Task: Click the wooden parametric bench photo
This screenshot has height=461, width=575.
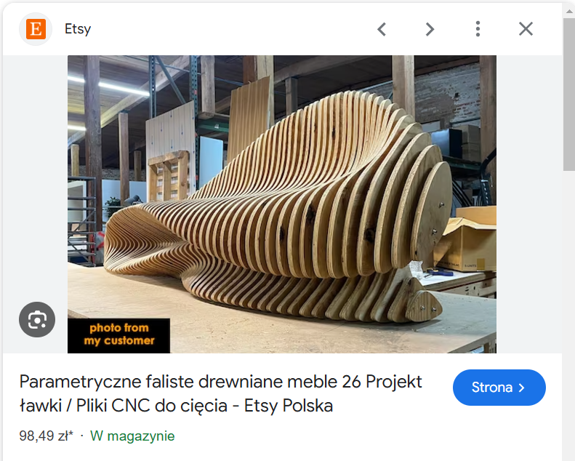Action: click(281, 204)
